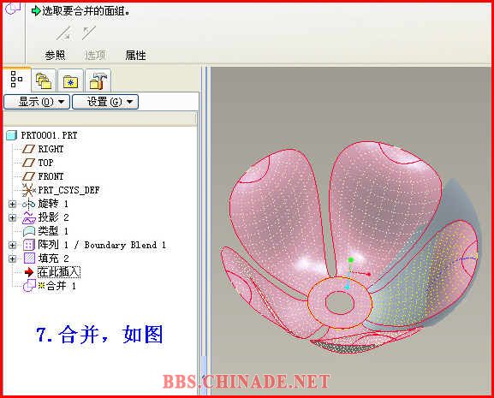The image size is (494, 398).
Task: Open the 属性 panel tab
Action: coord(135,56)
